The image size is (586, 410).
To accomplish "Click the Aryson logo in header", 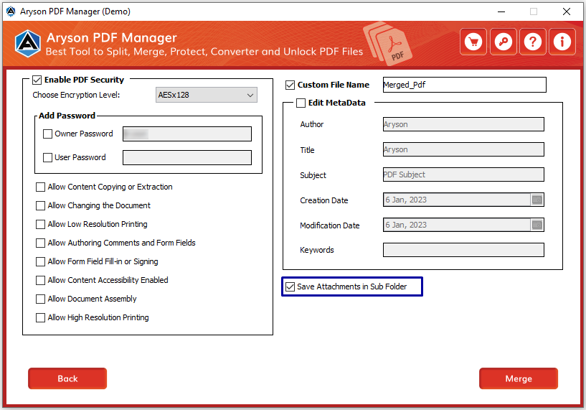I will tap(28, 43).
